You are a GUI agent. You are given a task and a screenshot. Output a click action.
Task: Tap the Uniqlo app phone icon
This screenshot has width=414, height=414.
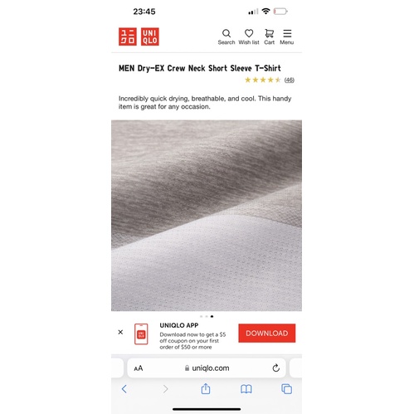point(141,334)
